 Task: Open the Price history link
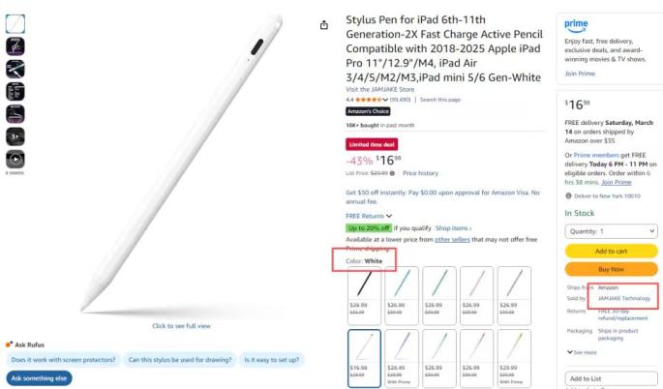(x=420, y=173)
